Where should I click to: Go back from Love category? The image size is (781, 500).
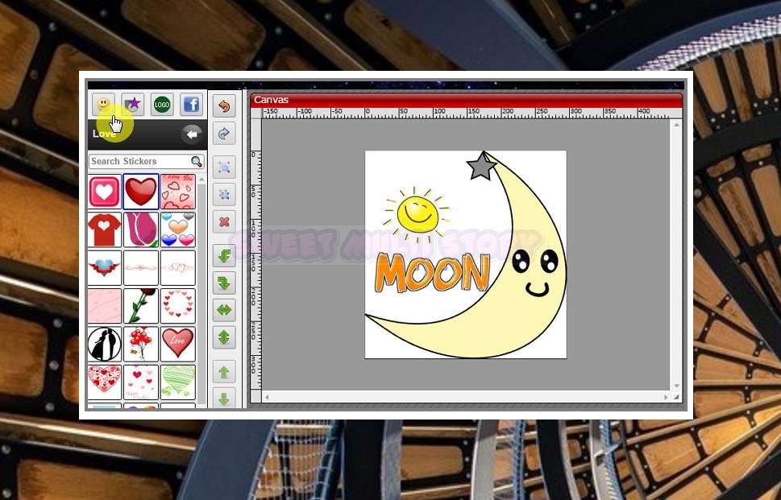191,134
